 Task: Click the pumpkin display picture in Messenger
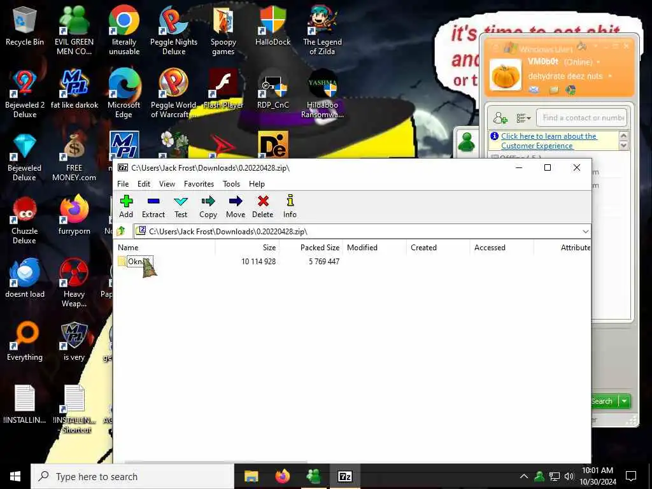(505, 75)
